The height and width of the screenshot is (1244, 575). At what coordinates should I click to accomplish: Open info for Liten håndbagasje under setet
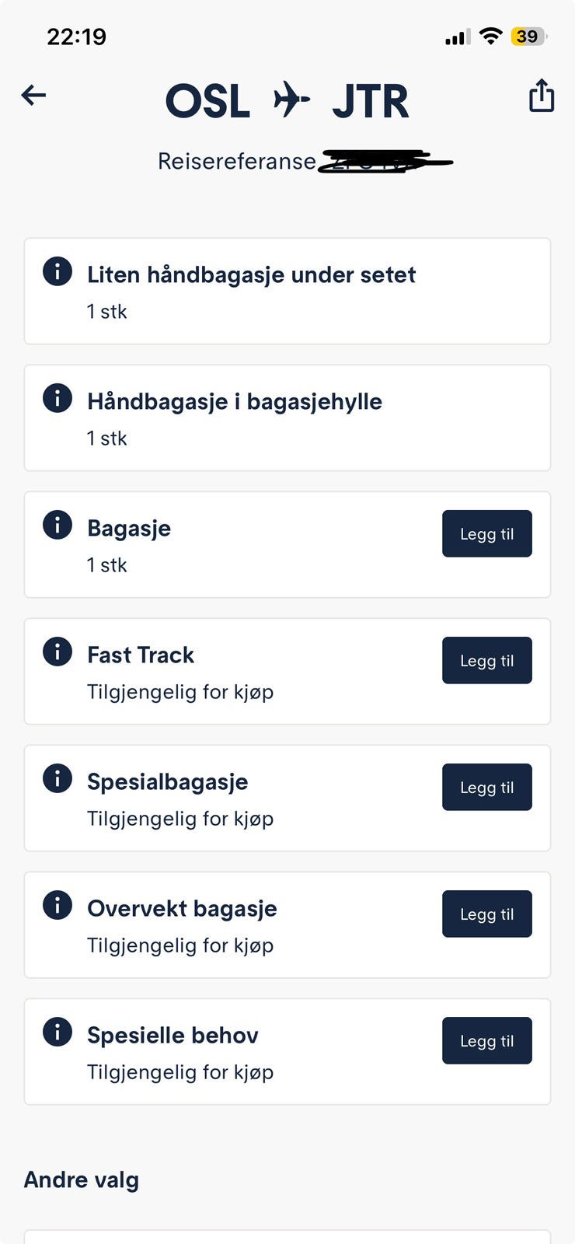57,271
